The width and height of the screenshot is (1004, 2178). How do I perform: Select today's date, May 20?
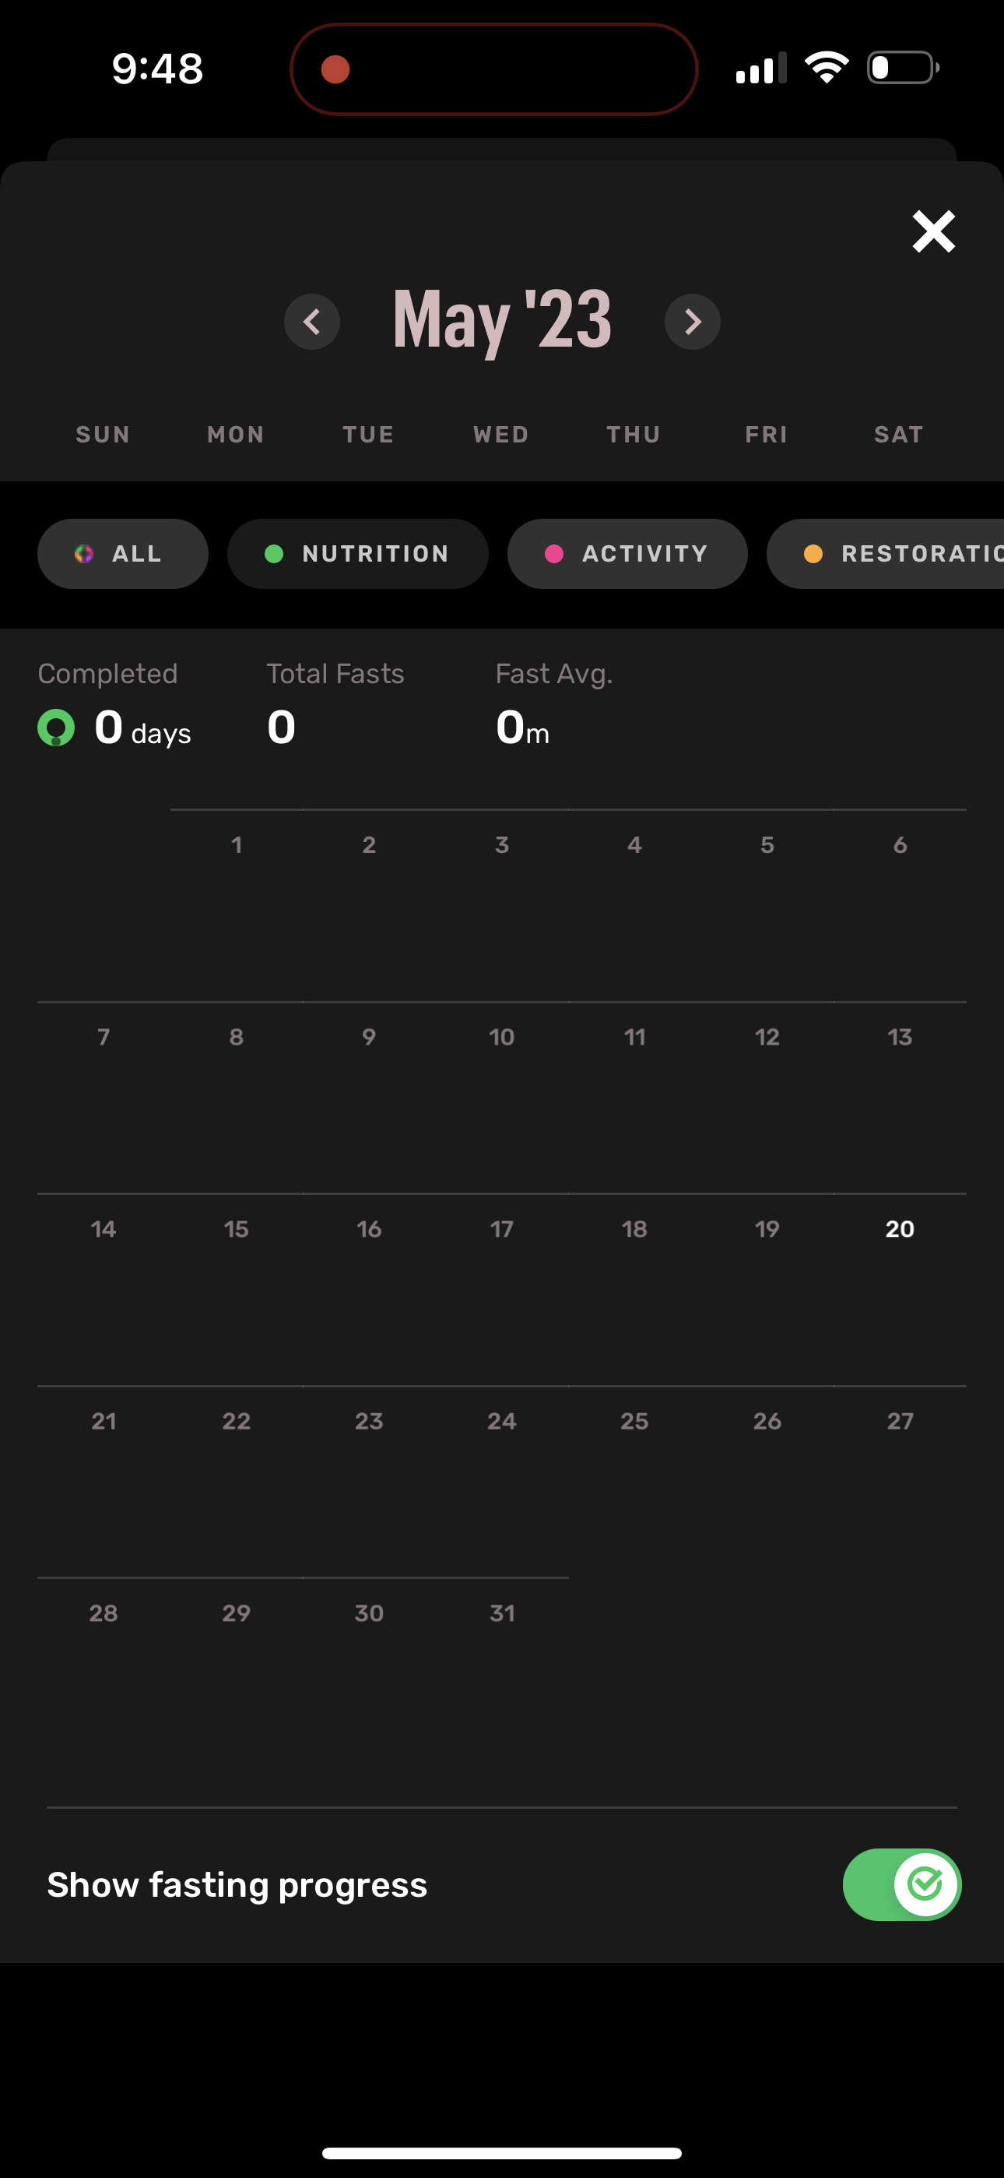coord(899,1229)
